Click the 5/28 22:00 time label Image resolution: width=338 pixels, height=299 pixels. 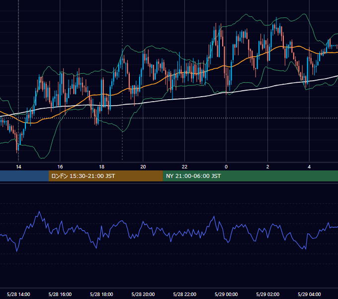pos(185,294)
